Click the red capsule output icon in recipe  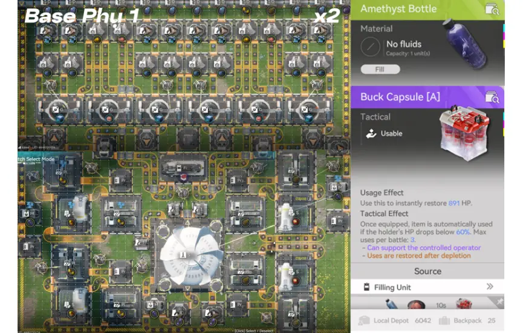(x=464, y=303)
